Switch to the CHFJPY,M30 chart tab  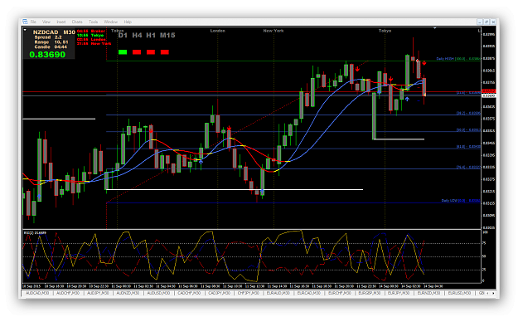click(249, 293)
